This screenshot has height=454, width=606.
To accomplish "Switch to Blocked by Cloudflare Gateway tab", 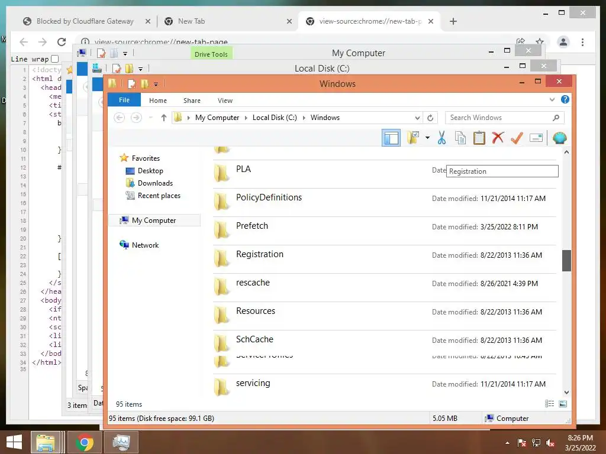I will click(x=85, y=21).
